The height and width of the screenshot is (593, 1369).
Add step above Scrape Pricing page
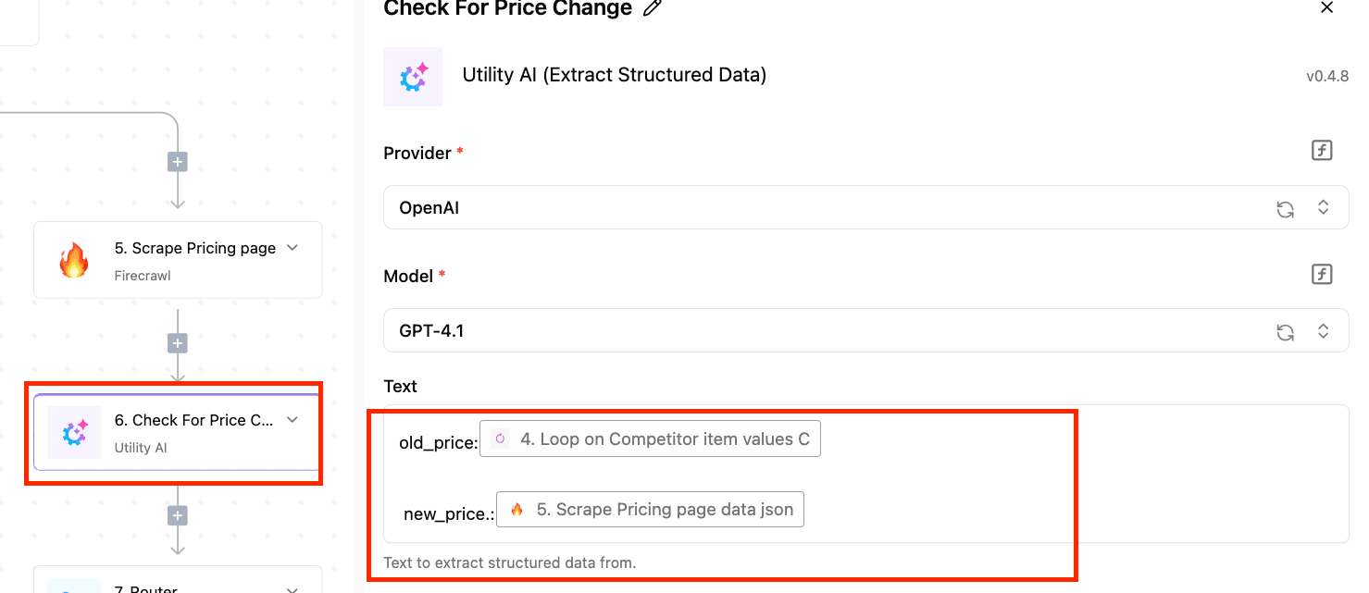[178, 162]
